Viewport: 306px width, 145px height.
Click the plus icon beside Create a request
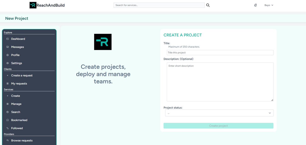click(7, 75)
